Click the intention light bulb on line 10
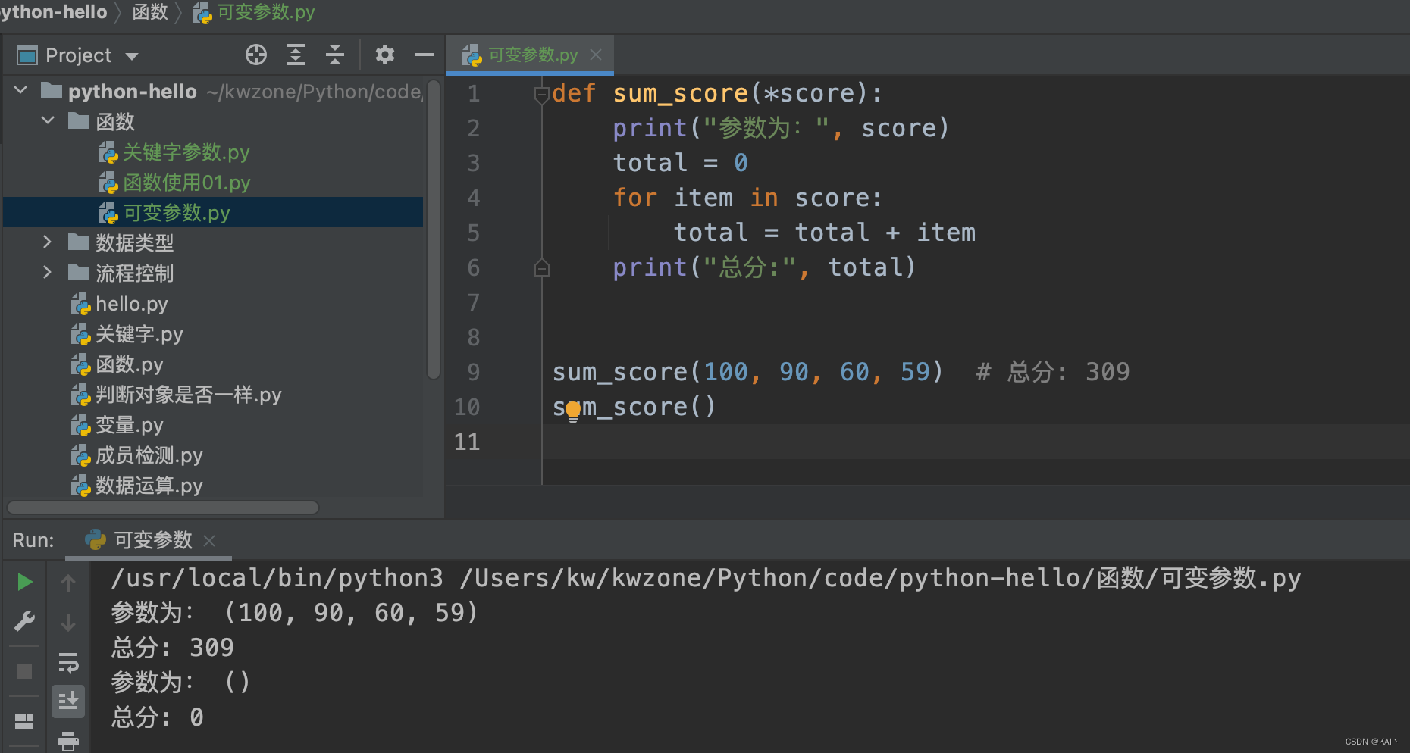The height and width of the screenshot is (753, 1410). [573, 411]
